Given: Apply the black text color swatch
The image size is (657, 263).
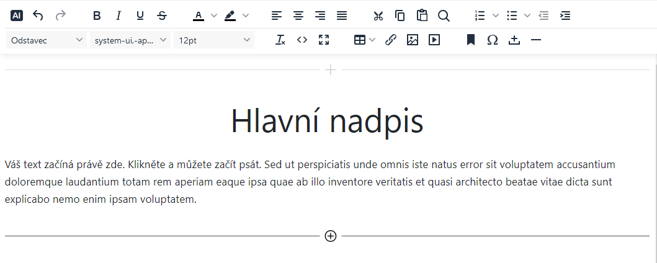Looking at the screenshot, I should [x=199, y=16].
